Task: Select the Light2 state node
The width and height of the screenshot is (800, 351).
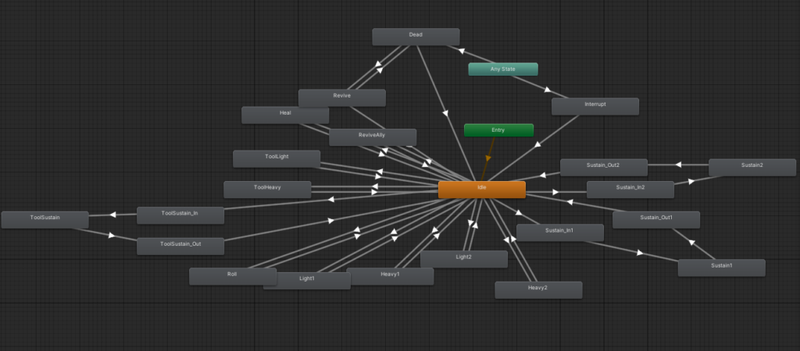Action: tap(464, 259)
